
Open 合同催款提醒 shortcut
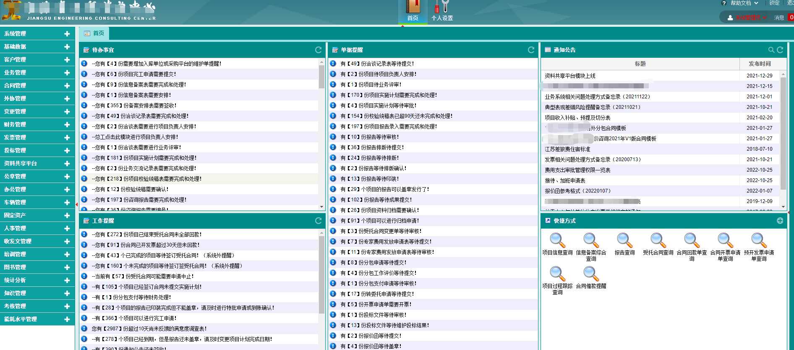point(591,278)
